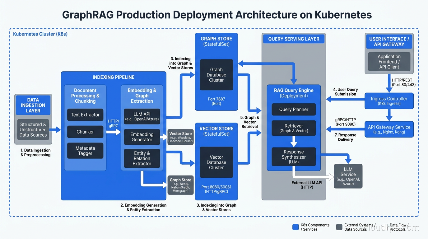Click the gray Vector Store (Weaviate, Pinecone) box
Image resolution: width=428 pixels, height=239 pixels.
pos(180,137)
